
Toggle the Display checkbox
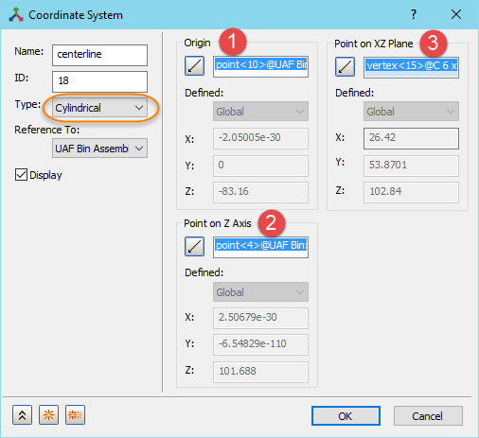pyautogui.click(x=21, y=175)
